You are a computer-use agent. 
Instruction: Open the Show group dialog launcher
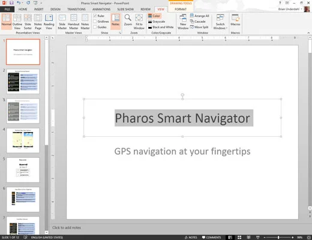coord(120,33)
